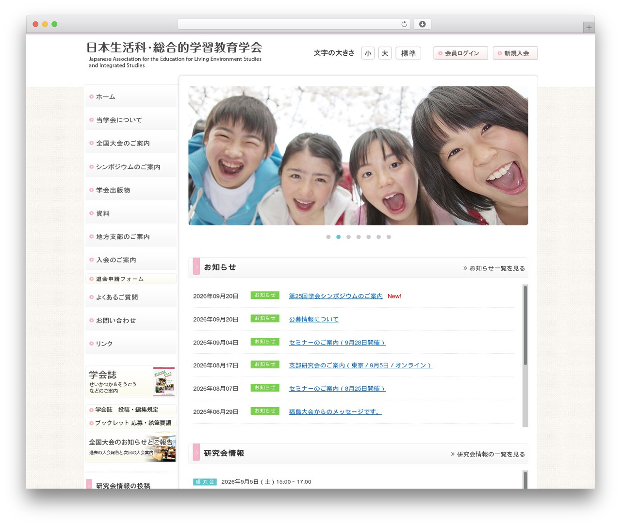Viewport: 621px width, 526px height.
Task: Reset text size with 標準 button
Action: click(409, 53)
